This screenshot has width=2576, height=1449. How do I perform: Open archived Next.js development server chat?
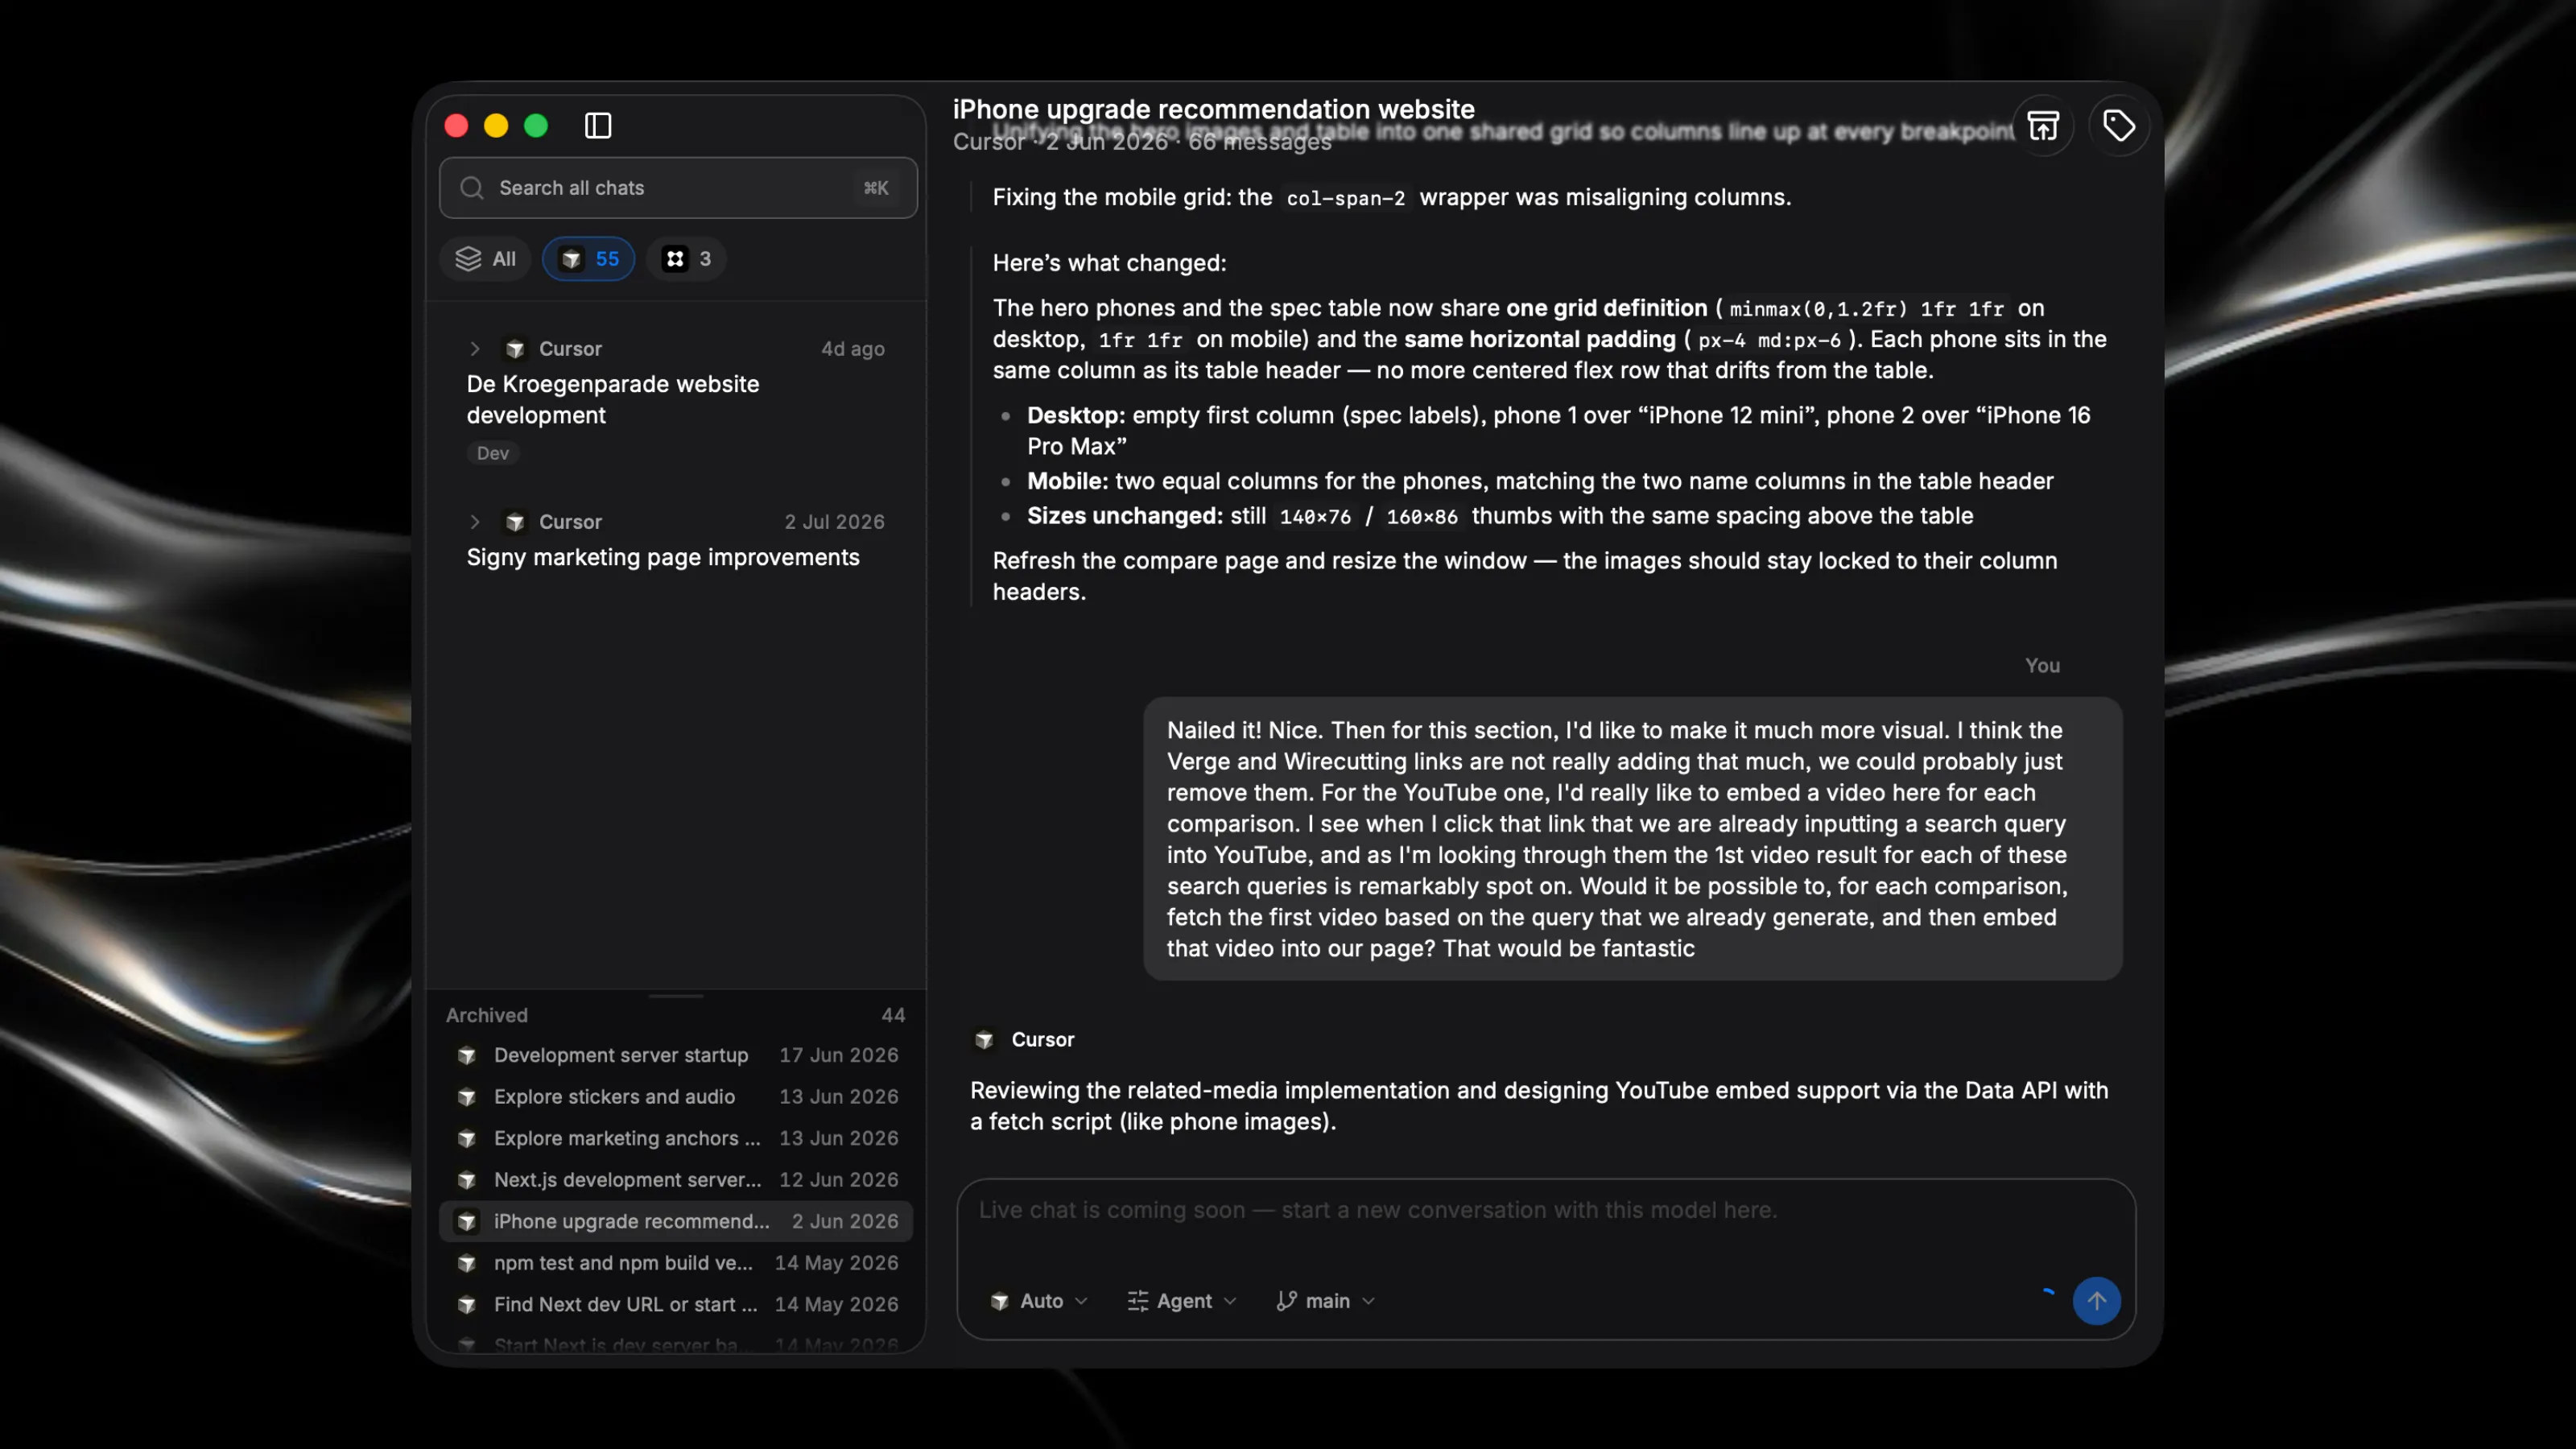[x=676, y=1180]
